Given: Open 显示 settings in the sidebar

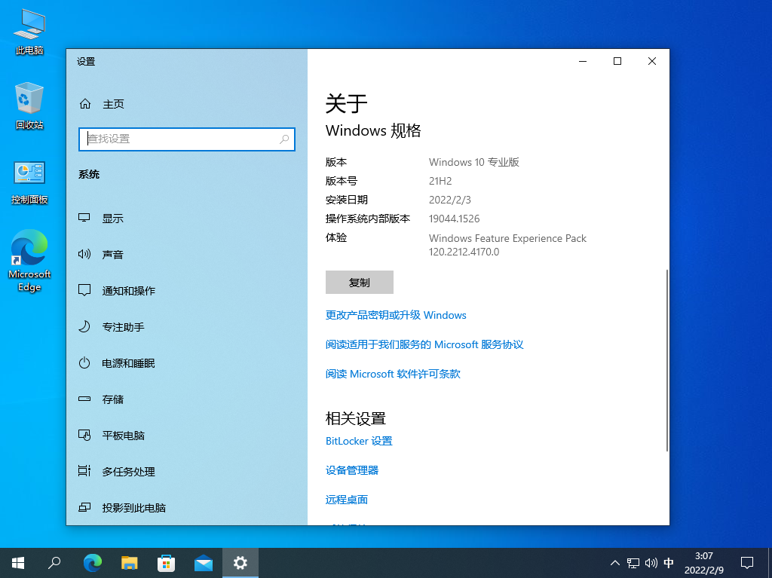Looking at the screenshot, I should pyautogui.click(x=113, y=218).
